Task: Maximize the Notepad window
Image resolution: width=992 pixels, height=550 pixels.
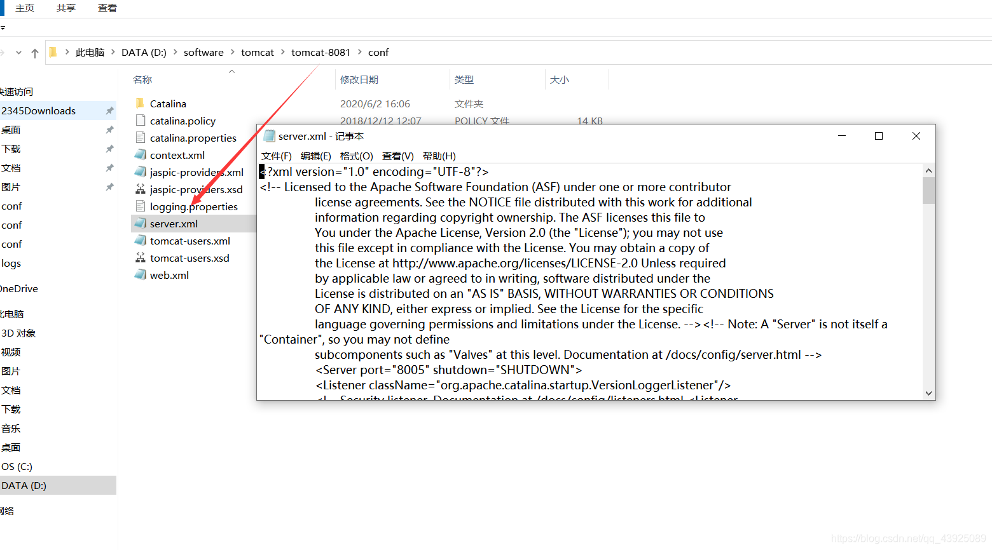Action: tap(879, 136)
